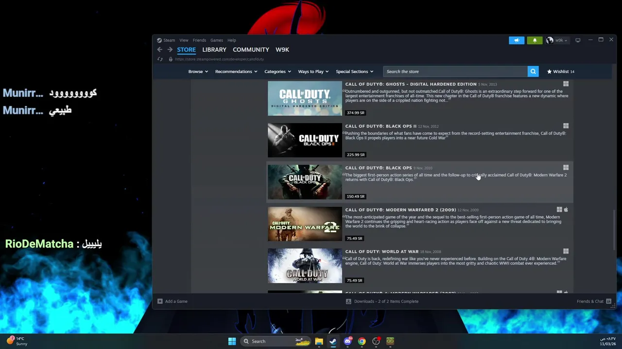The width and height of the screenshot is (622, 349).
Task: Open the W9K profile tab
Action: (282, 49)
